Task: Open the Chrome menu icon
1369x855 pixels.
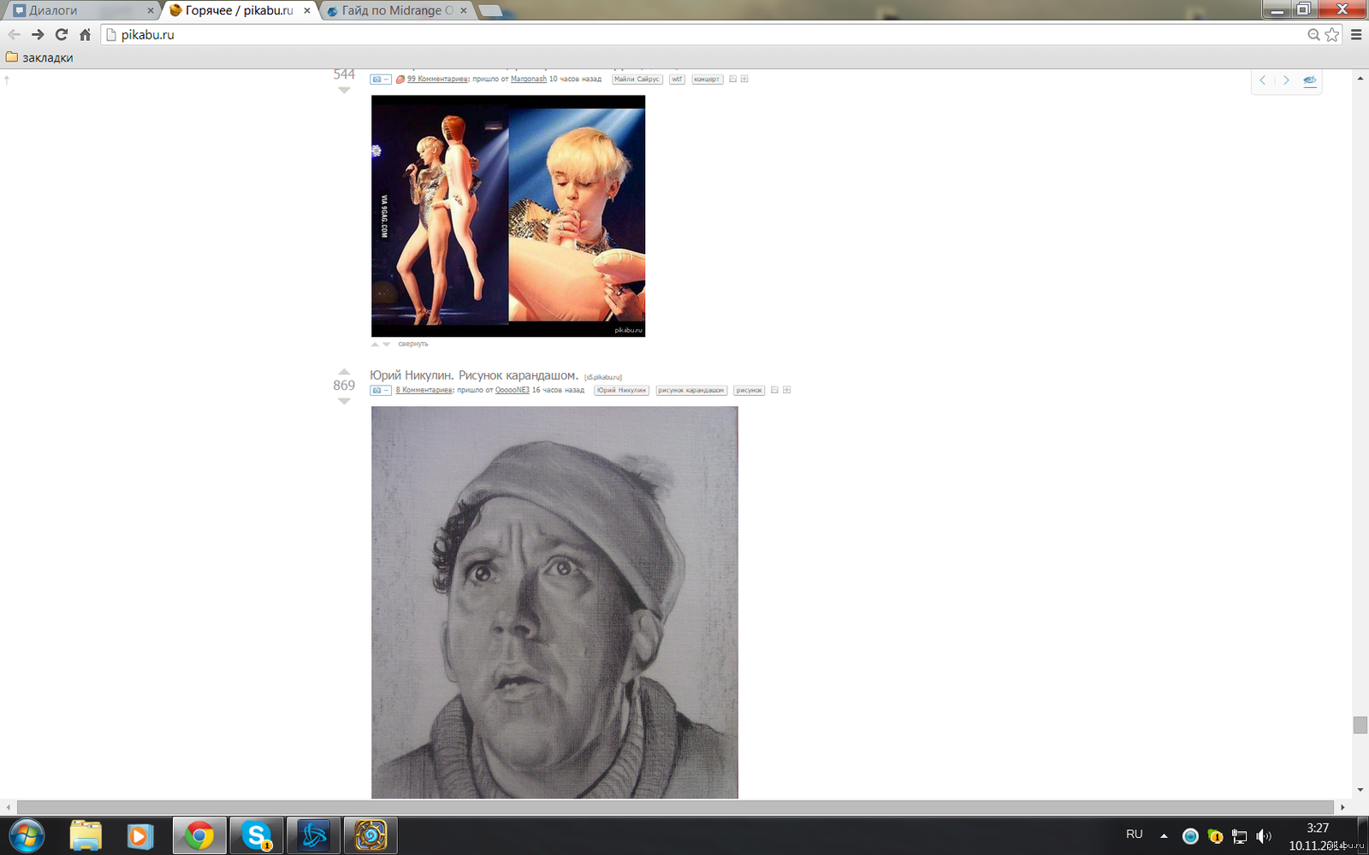Action: (1356, 35)
